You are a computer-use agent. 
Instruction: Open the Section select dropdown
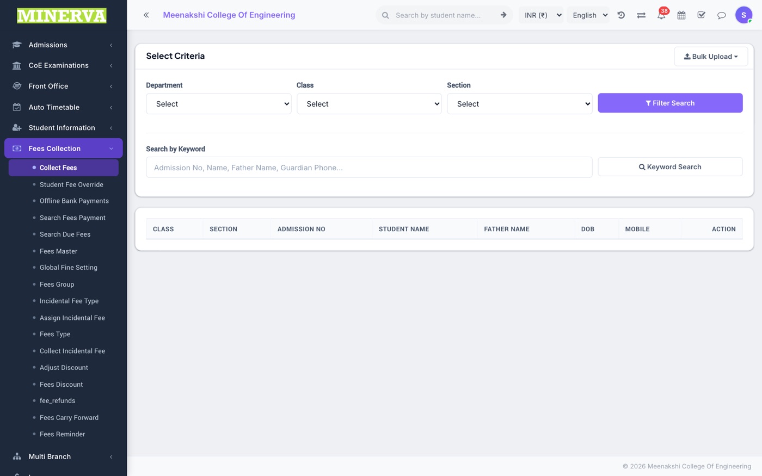click(x=520, y=104)
